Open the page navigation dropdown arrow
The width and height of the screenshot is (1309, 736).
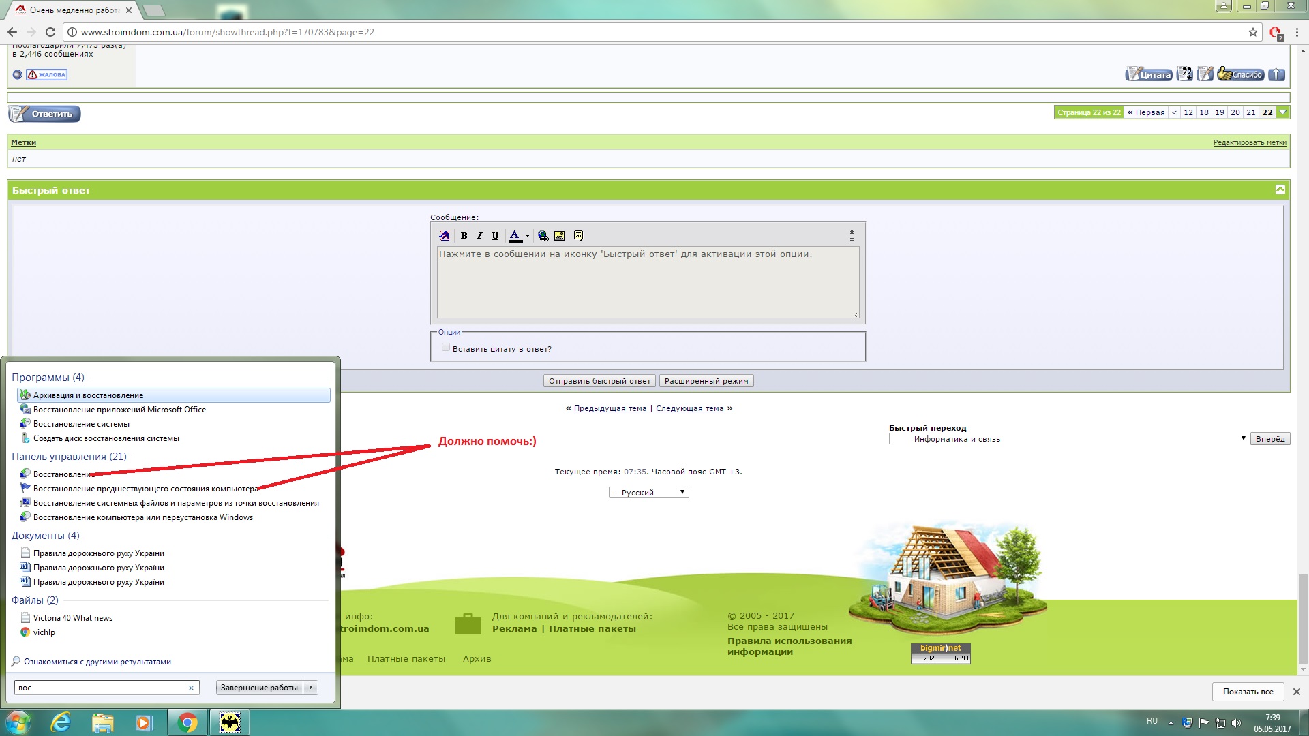(1283, 112)
